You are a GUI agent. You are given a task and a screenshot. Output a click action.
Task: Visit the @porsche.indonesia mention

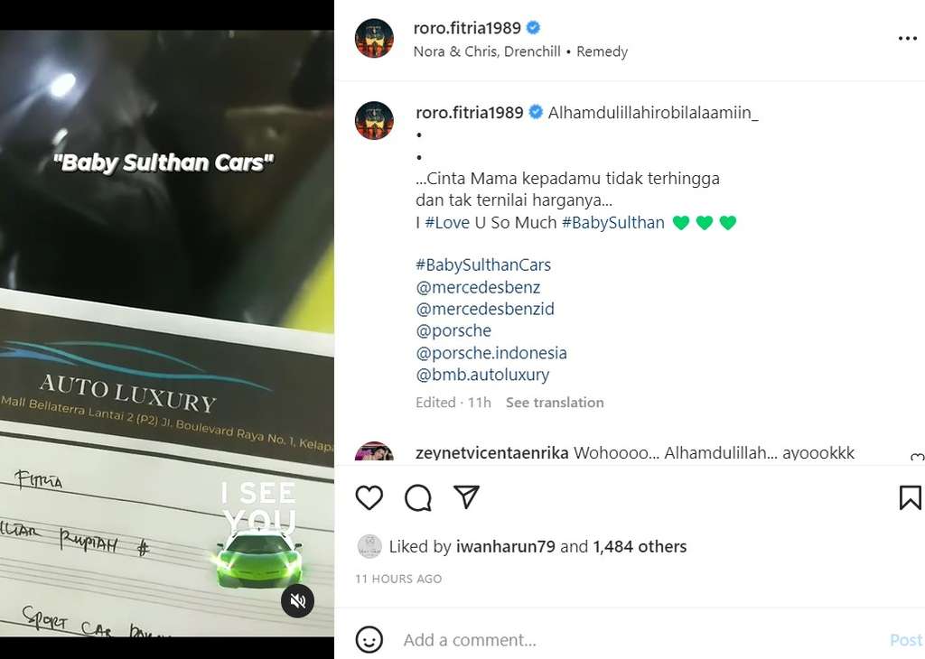[x=491, y=353]
